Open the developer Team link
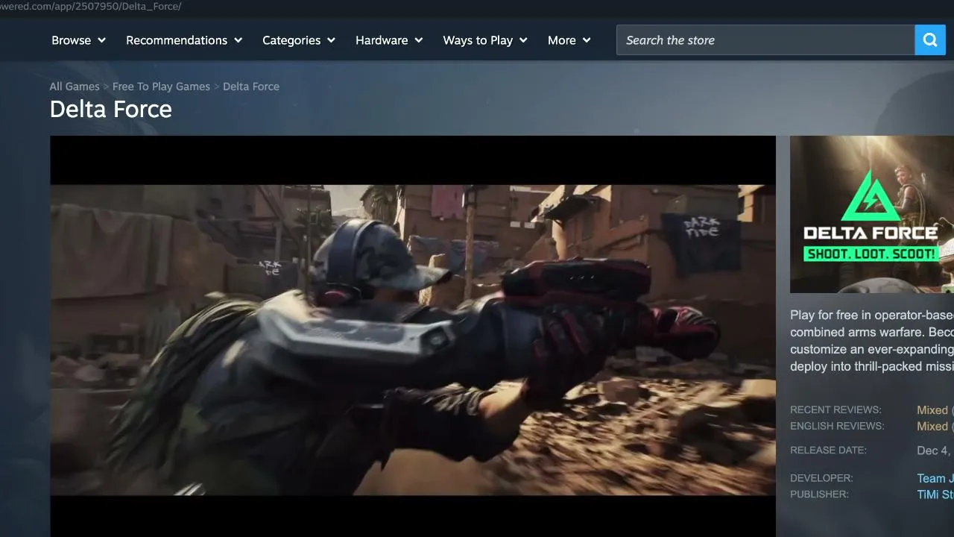This screenshot has height=537, width=954. 935,479
